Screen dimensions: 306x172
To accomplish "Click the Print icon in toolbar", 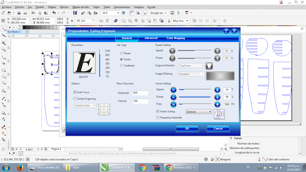I will point(25,13).
